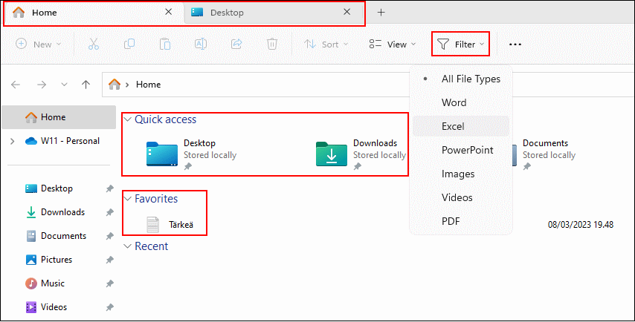Unpin Downloads using its sidebar pin icon

point(109,212)
